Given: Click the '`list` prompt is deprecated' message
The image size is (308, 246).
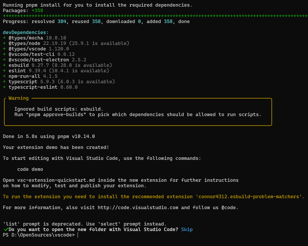Looking at the screenshot, I should (85, 224).
